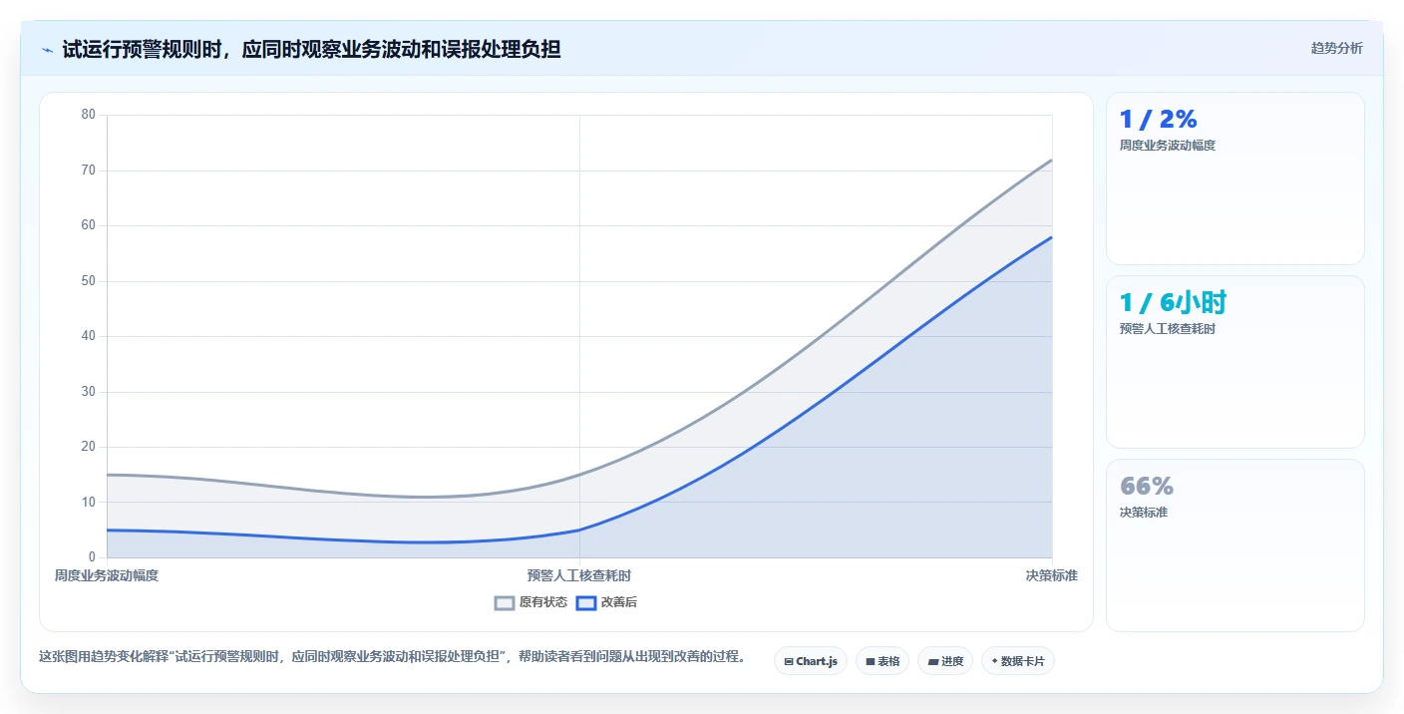Click the icon in the Chart.js tag
The width and height of the screenshot is (1404, 714).
coord(789,661)
